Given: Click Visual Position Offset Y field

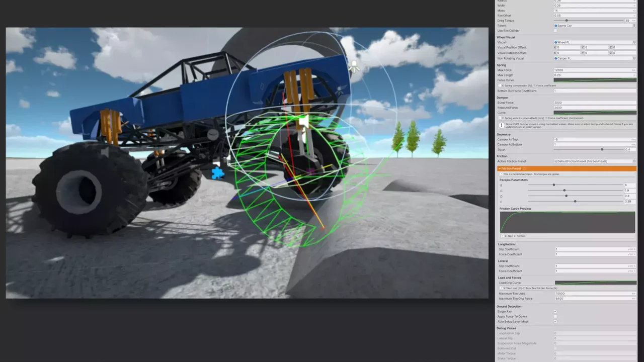Looking at the screenshot, I should 597,47.
